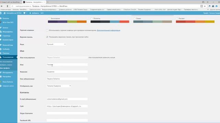Click the Инструменты wrench icon
Image resolution: width=220 pixels, height=123 pixels.
click(x=1, y=72)
